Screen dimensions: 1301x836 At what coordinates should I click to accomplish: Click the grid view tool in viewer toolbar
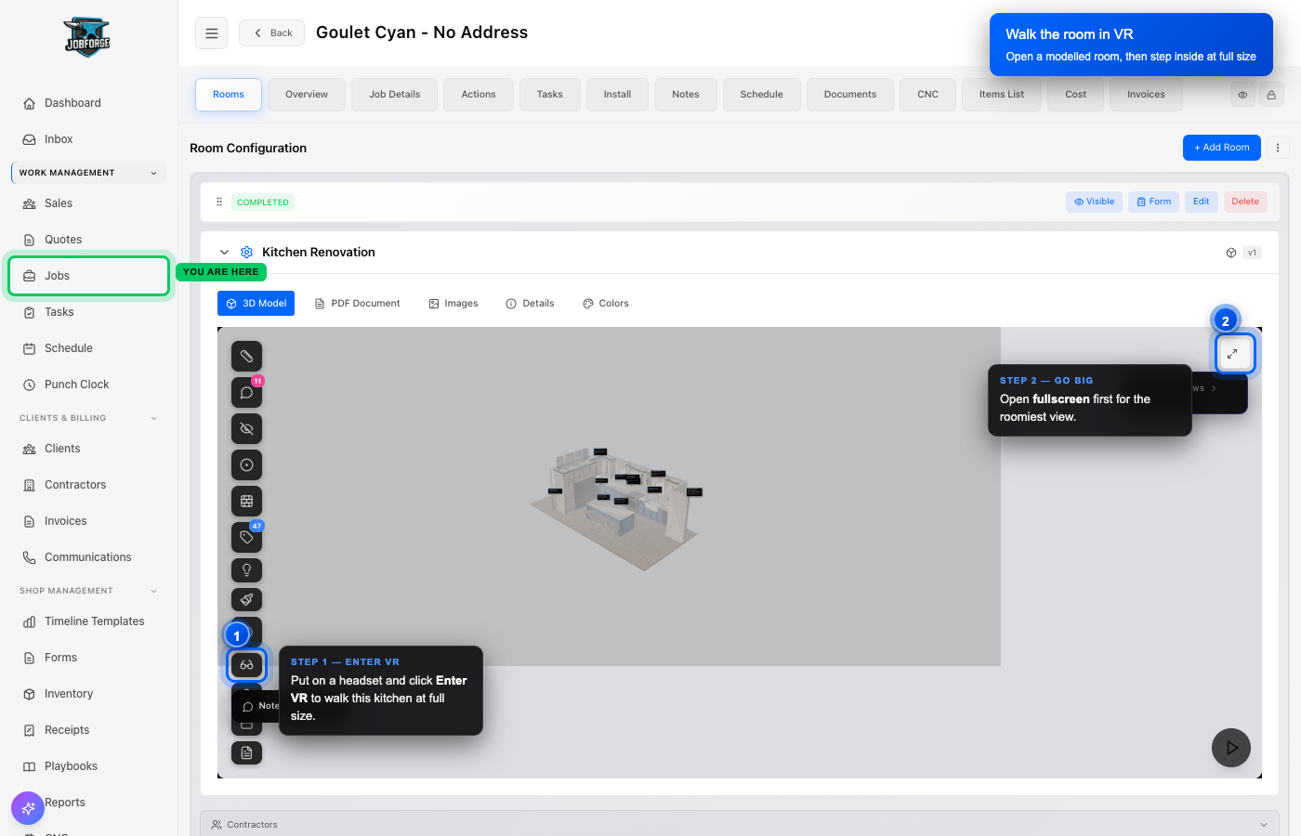click(x=246, y=501)
